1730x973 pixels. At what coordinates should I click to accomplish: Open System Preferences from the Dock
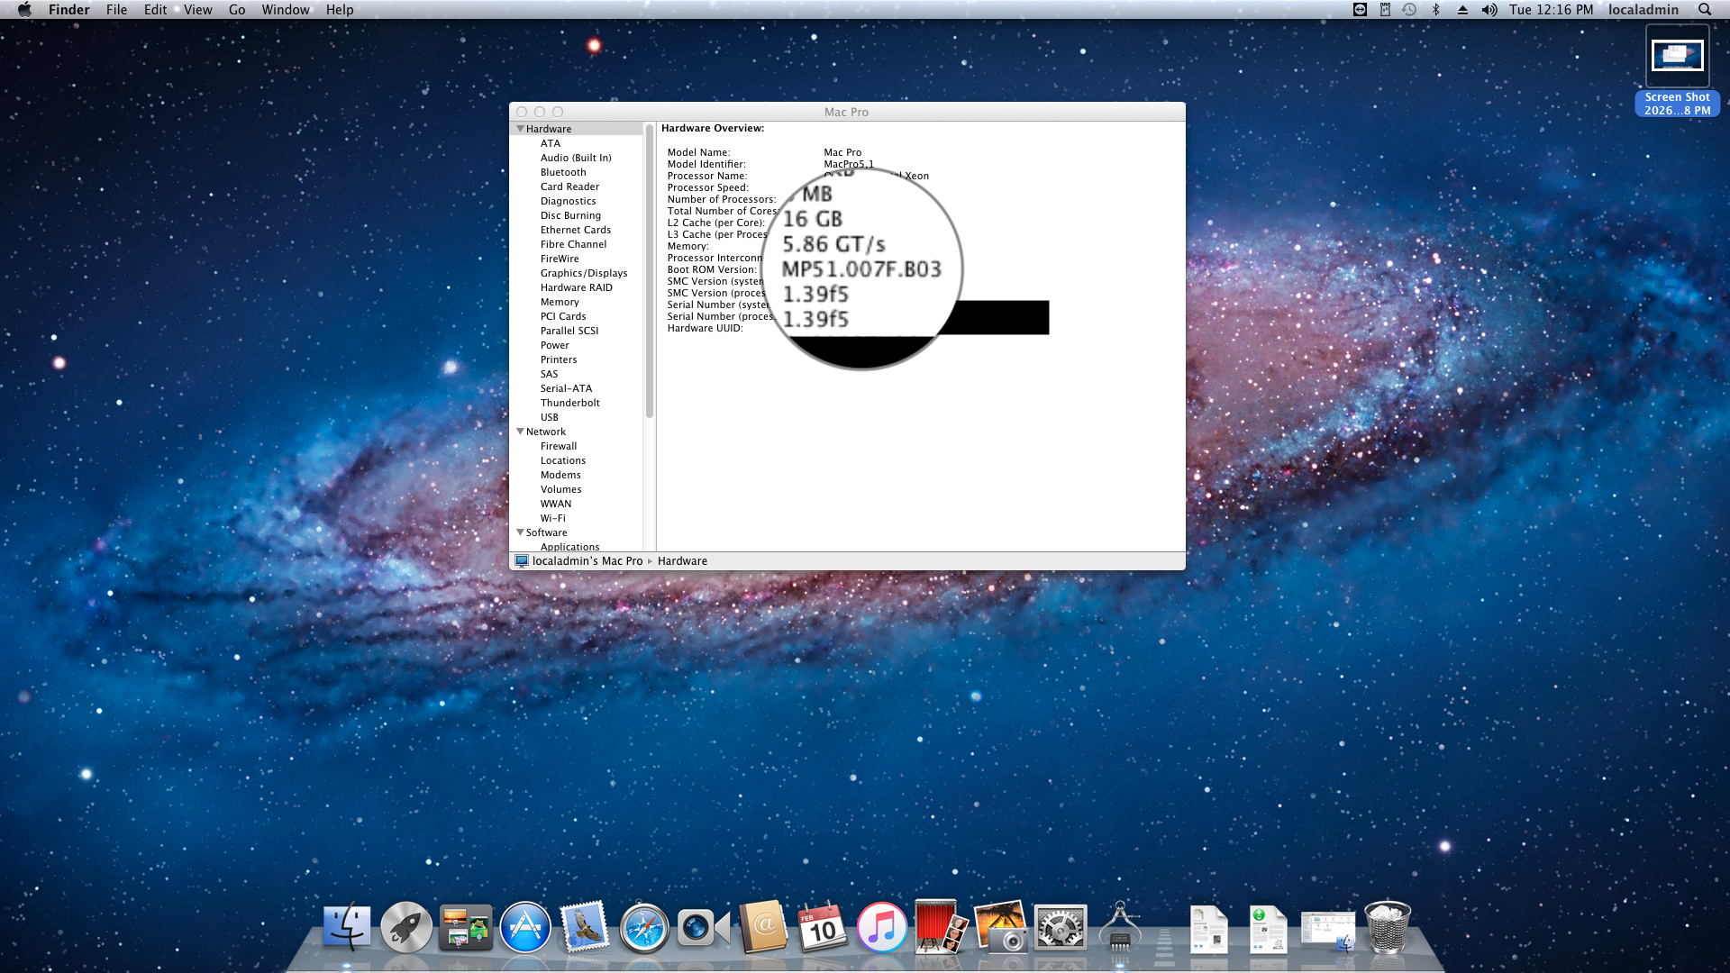(x=1061, y=928)
